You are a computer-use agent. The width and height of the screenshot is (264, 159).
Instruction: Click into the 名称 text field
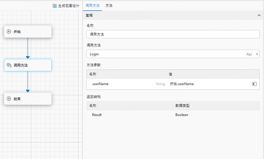(x=173, y=34)
